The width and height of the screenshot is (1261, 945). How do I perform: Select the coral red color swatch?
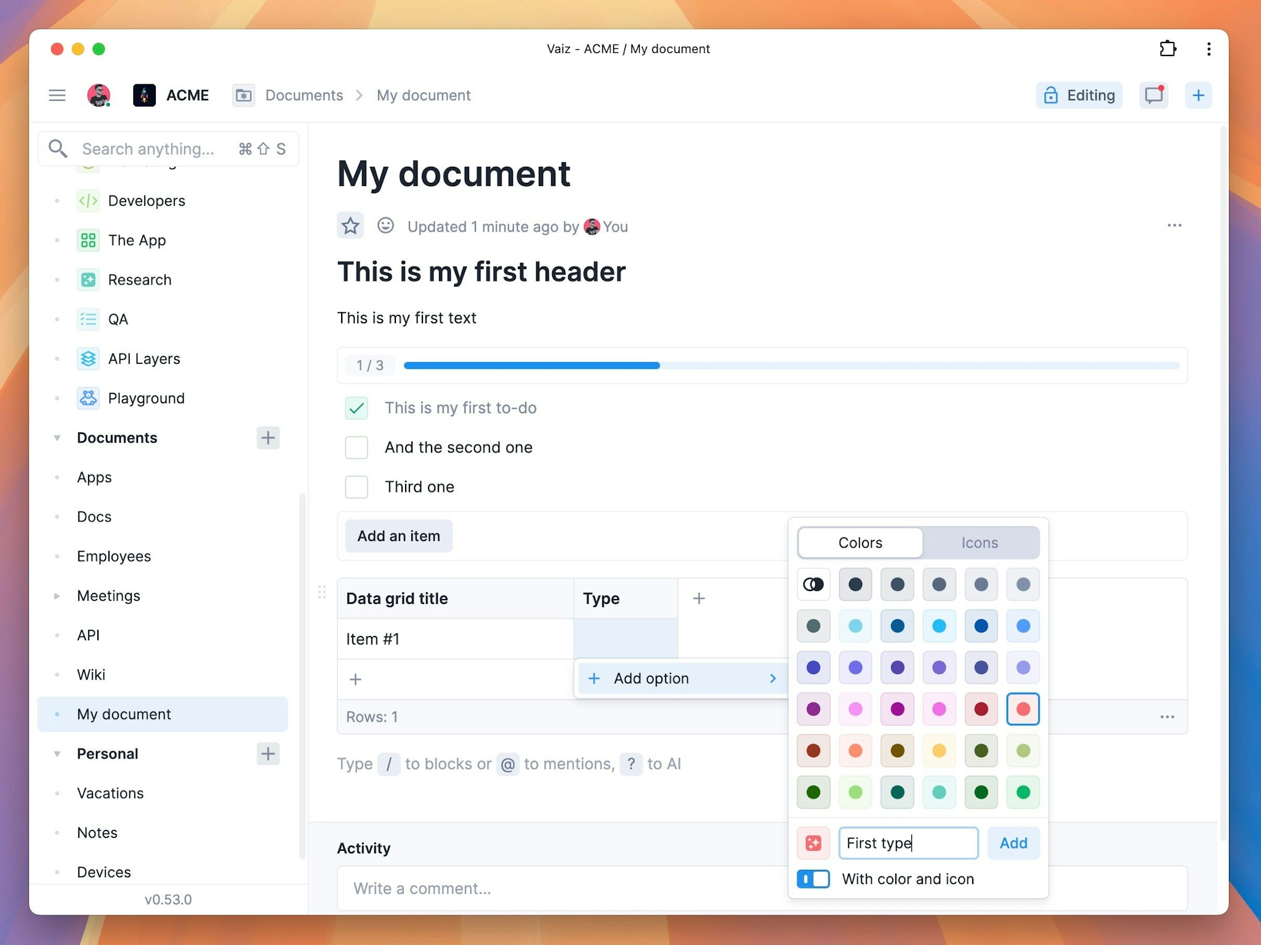tap(1021, 708)
